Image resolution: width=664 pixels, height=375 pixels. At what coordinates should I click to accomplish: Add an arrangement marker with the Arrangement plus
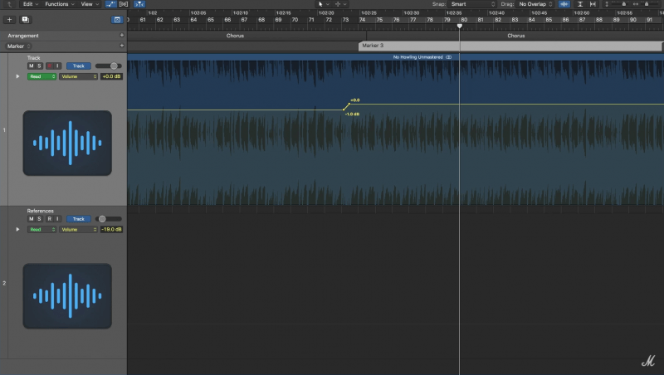[x=122, y=35]
